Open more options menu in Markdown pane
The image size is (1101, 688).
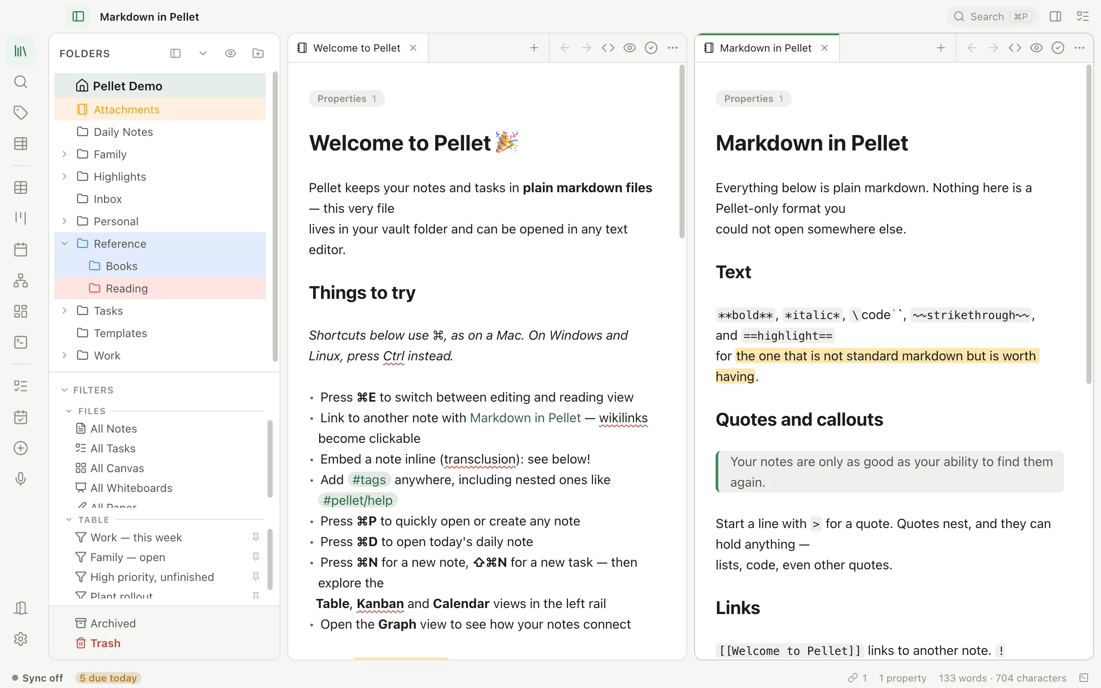[x=1079, y=48]
